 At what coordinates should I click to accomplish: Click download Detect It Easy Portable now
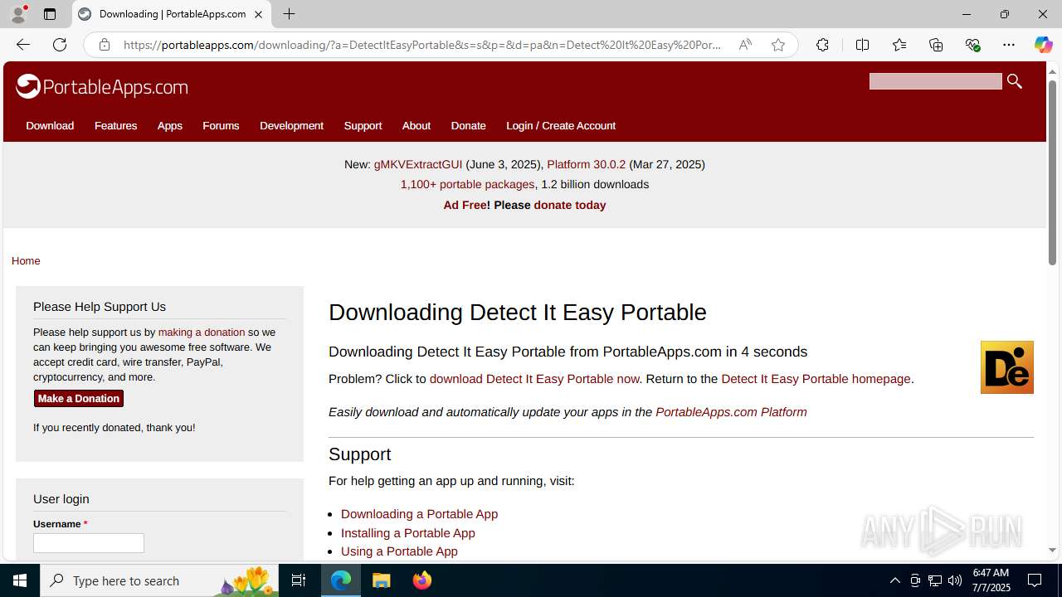click(534, 379)
